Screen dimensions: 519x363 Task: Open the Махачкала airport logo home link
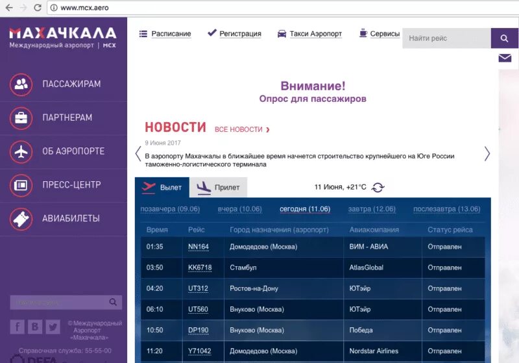point(63,38)
